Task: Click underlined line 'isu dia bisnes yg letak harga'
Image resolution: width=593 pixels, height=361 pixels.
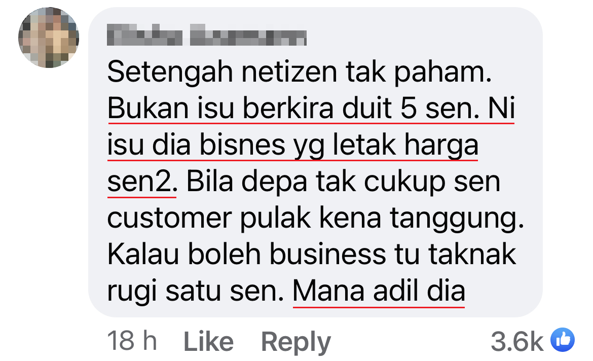Action: coord(293,146)
